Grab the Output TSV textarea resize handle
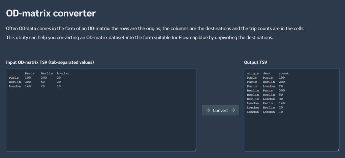345x158 pixels. click(338, 150)
